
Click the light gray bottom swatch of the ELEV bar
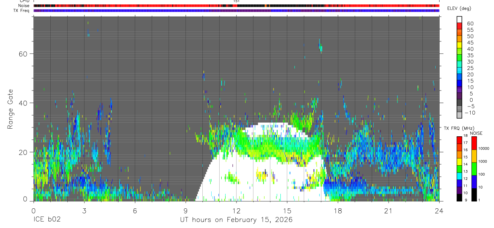[459, 115]
